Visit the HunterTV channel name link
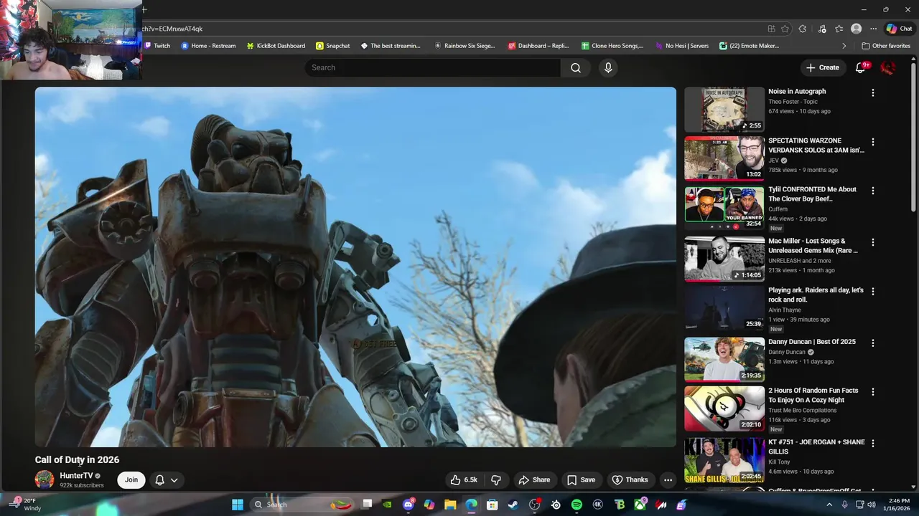The image size is (919, 516). click(76, 476)
